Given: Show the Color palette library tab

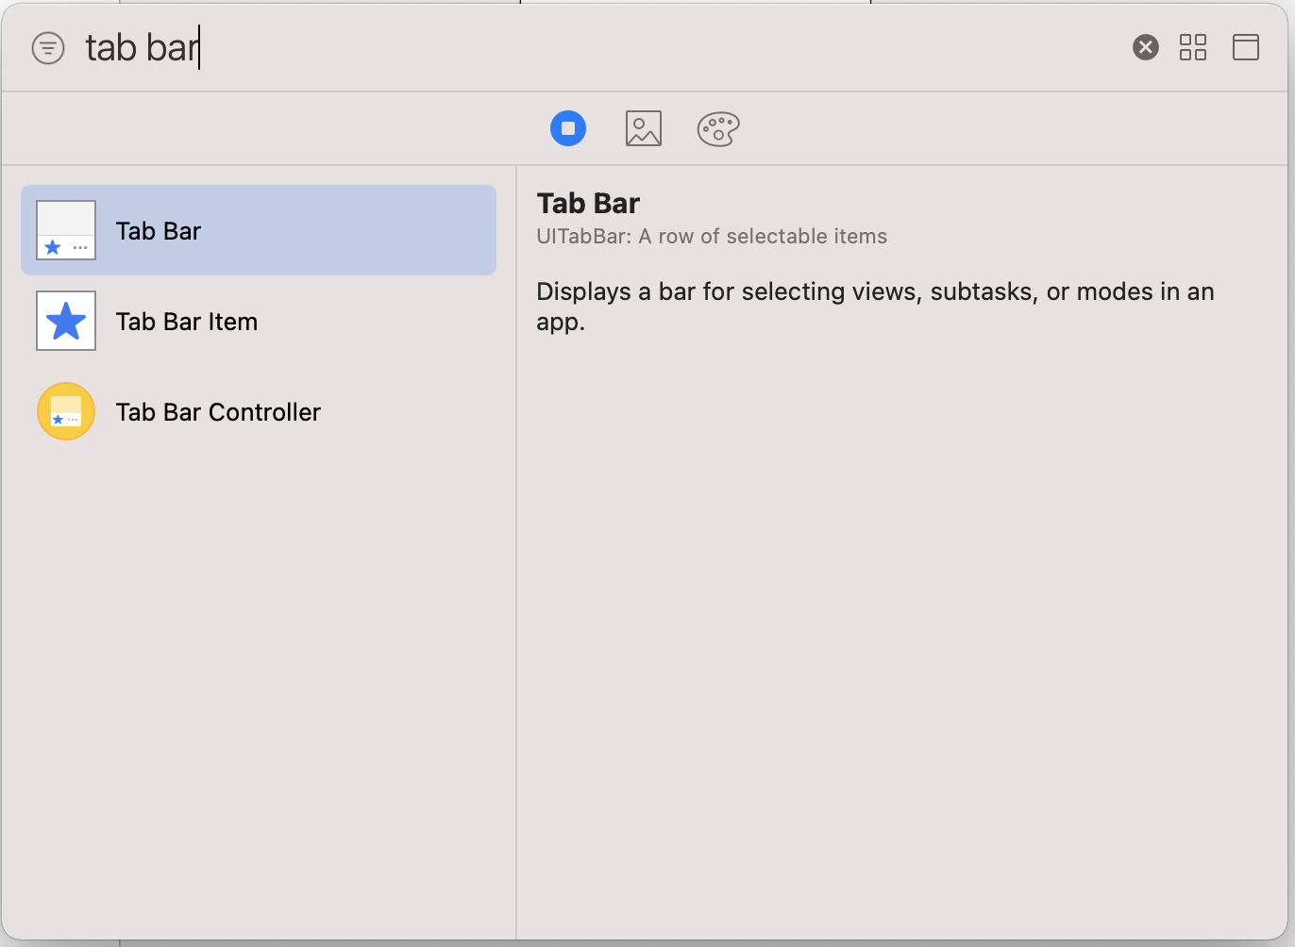Looking at the screenshot, I should (718, 128).
